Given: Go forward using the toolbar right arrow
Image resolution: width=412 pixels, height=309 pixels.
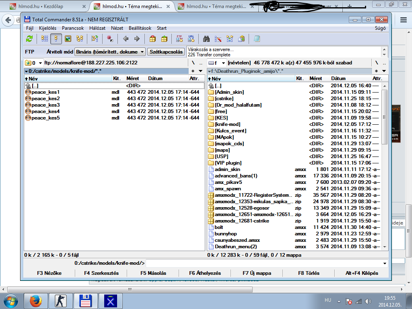Looking at the screenshot, I should tap(137, 39).
